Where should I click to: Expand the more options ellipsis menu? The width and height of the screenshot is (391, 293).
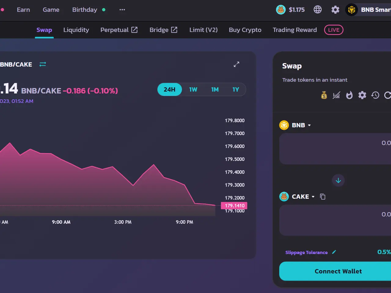coord(122,10)
